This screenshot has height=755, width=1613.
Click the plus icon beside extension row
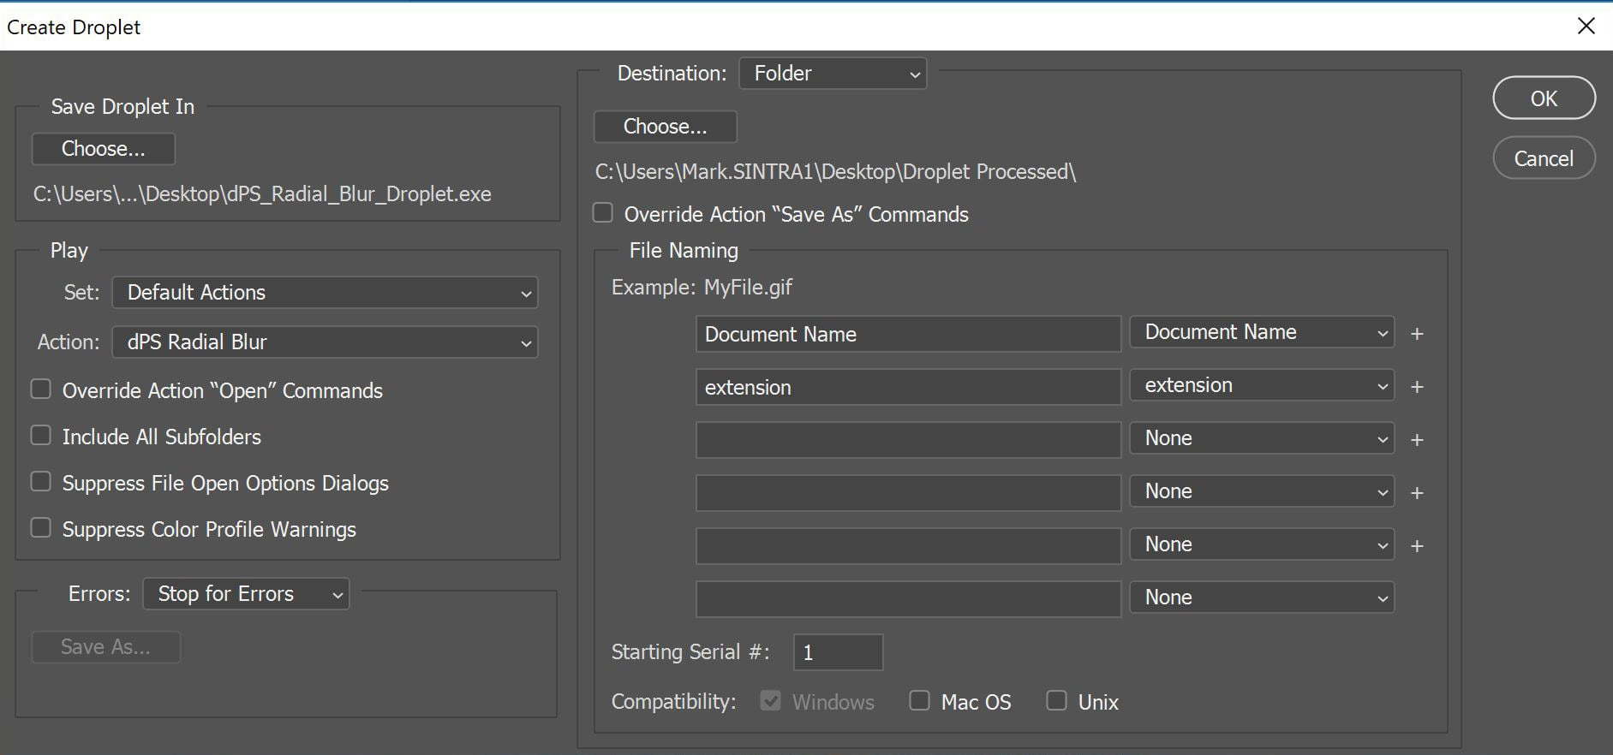pyautogui.click(x=1417, y=387)
